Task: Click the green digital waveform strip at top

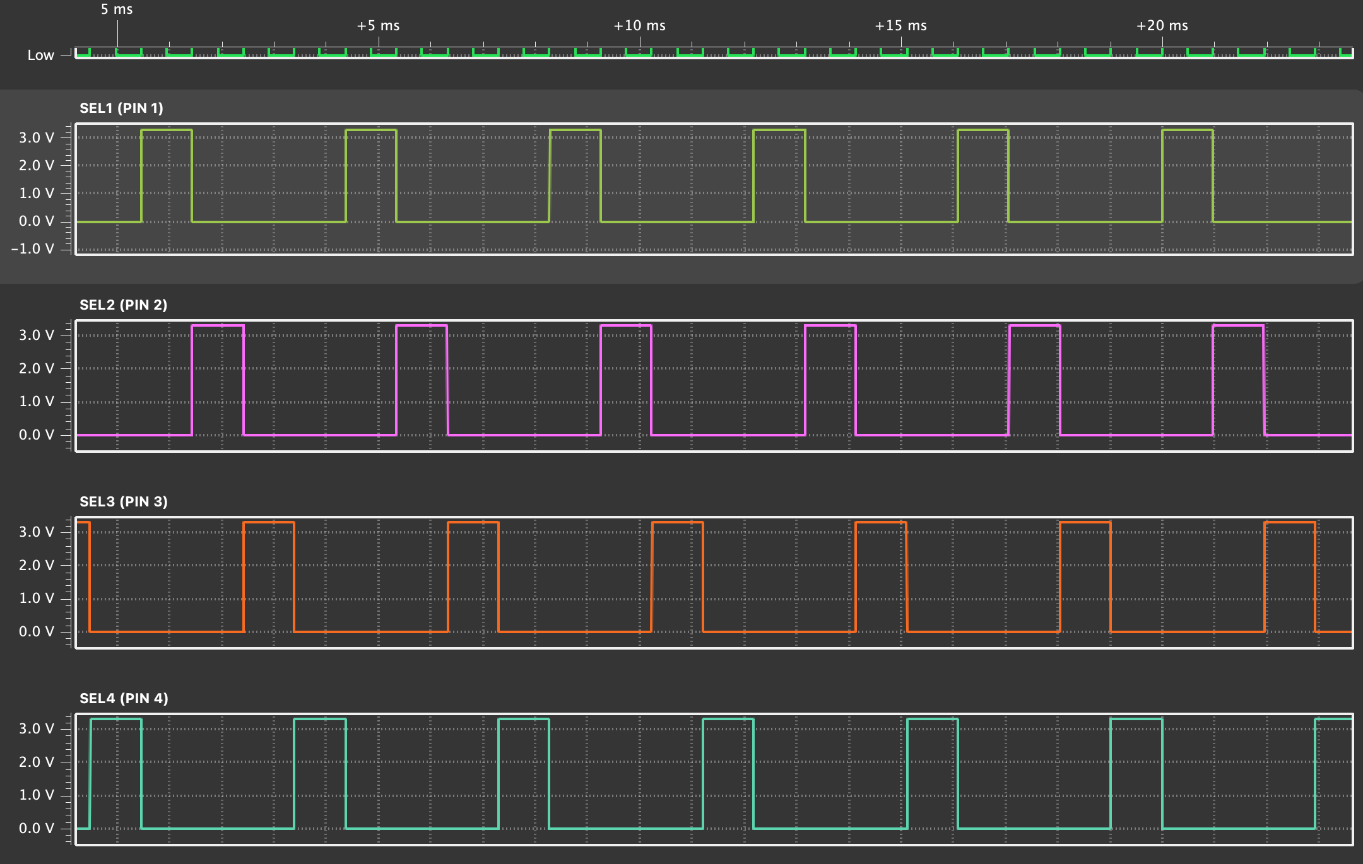Action: pyautogui.click(x=713, y=53)
